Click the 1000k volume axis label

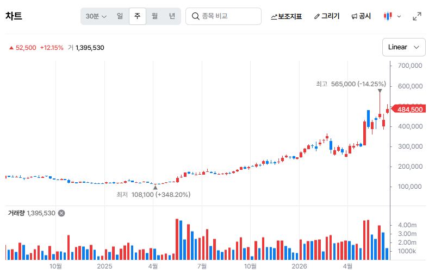pyautogui.click(x=407, y=252)
